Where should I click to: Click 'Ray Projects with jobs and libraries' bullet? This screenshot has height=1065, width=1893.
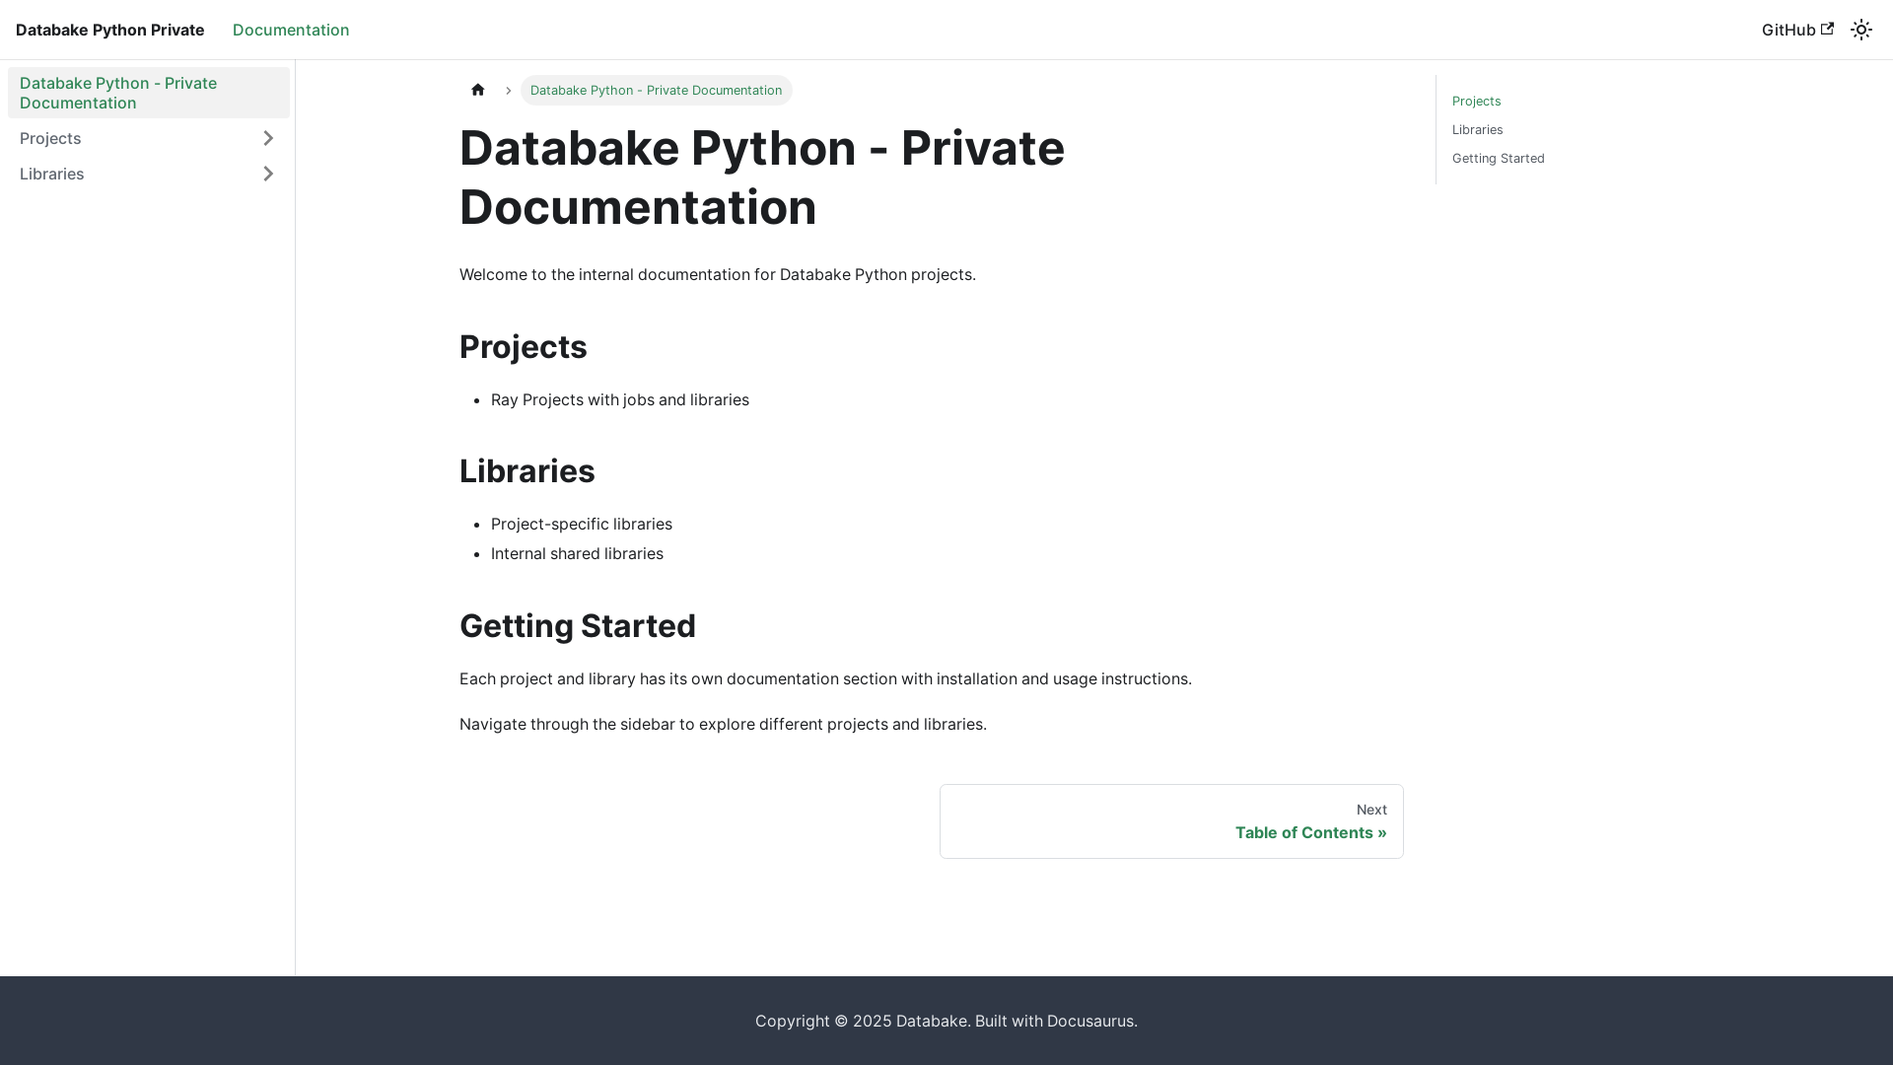(620, 399)
